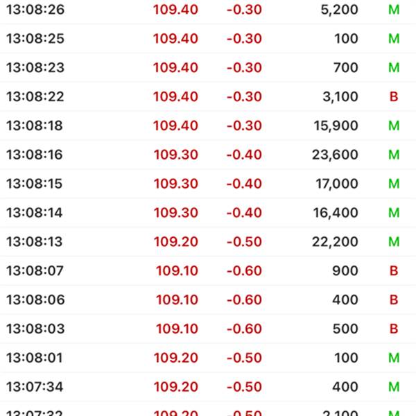Tap the green M marker at 13:08:01
The width and height of the screenshot is (416, 416).
click(x=394, y=358)
